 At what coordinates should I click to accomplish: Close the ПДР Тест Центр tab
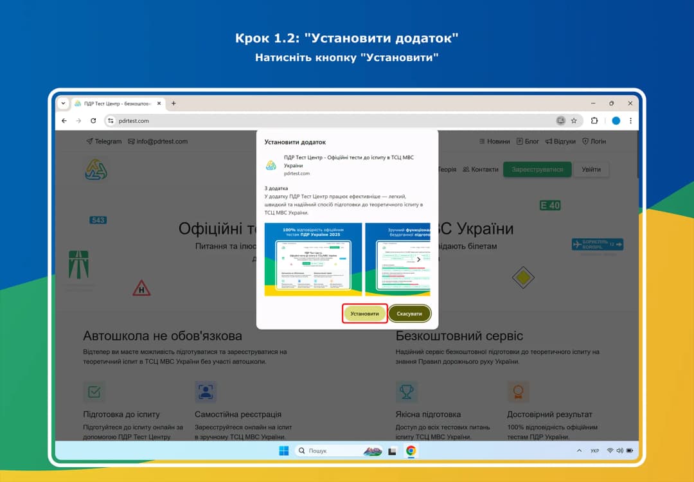click(x=159, y=103)
